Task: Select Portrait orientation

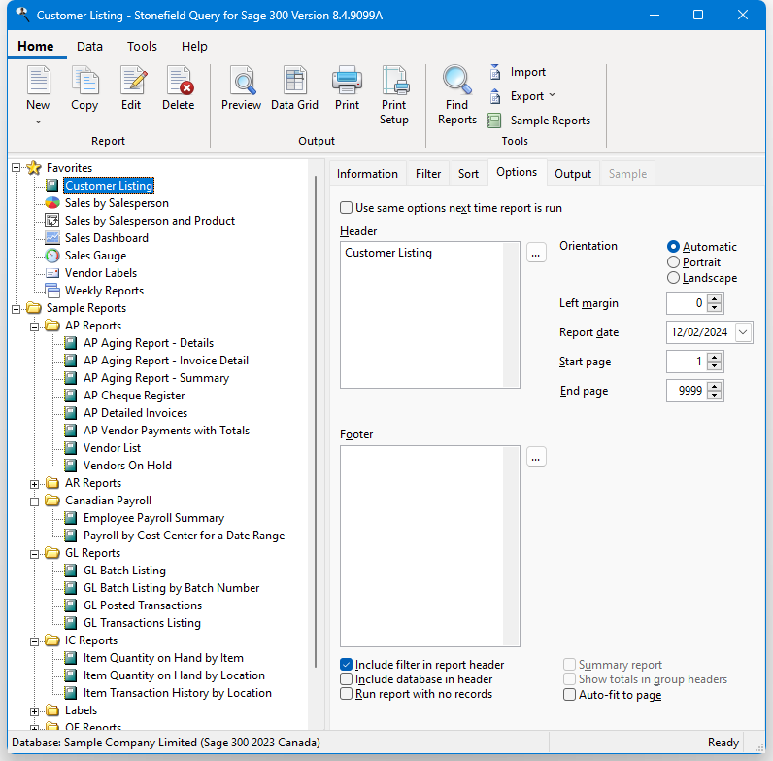Action: (x=673, y=262)
